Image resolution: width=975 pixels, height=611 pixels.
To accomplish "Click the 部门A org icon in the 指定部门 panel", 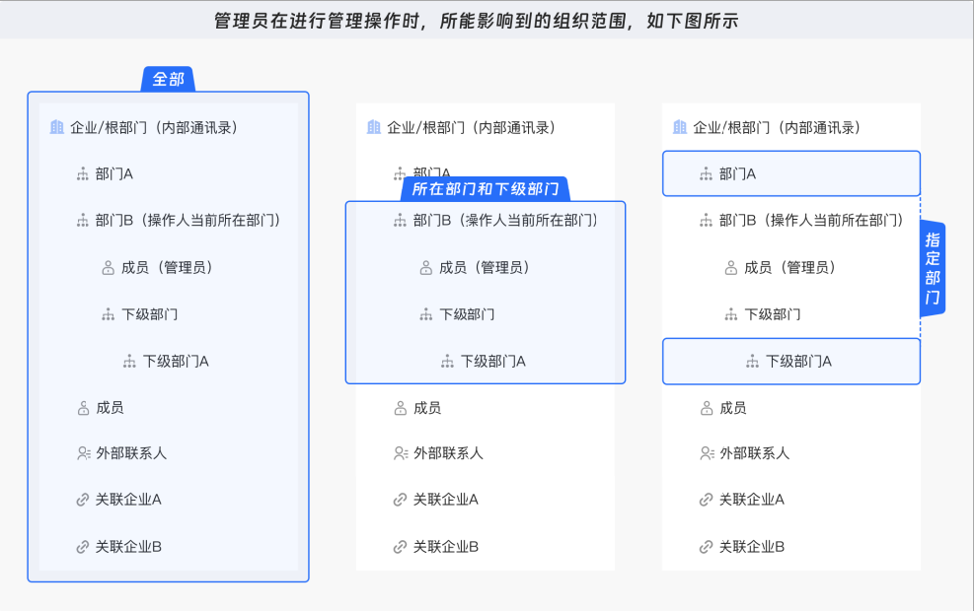I will point(706,174).
